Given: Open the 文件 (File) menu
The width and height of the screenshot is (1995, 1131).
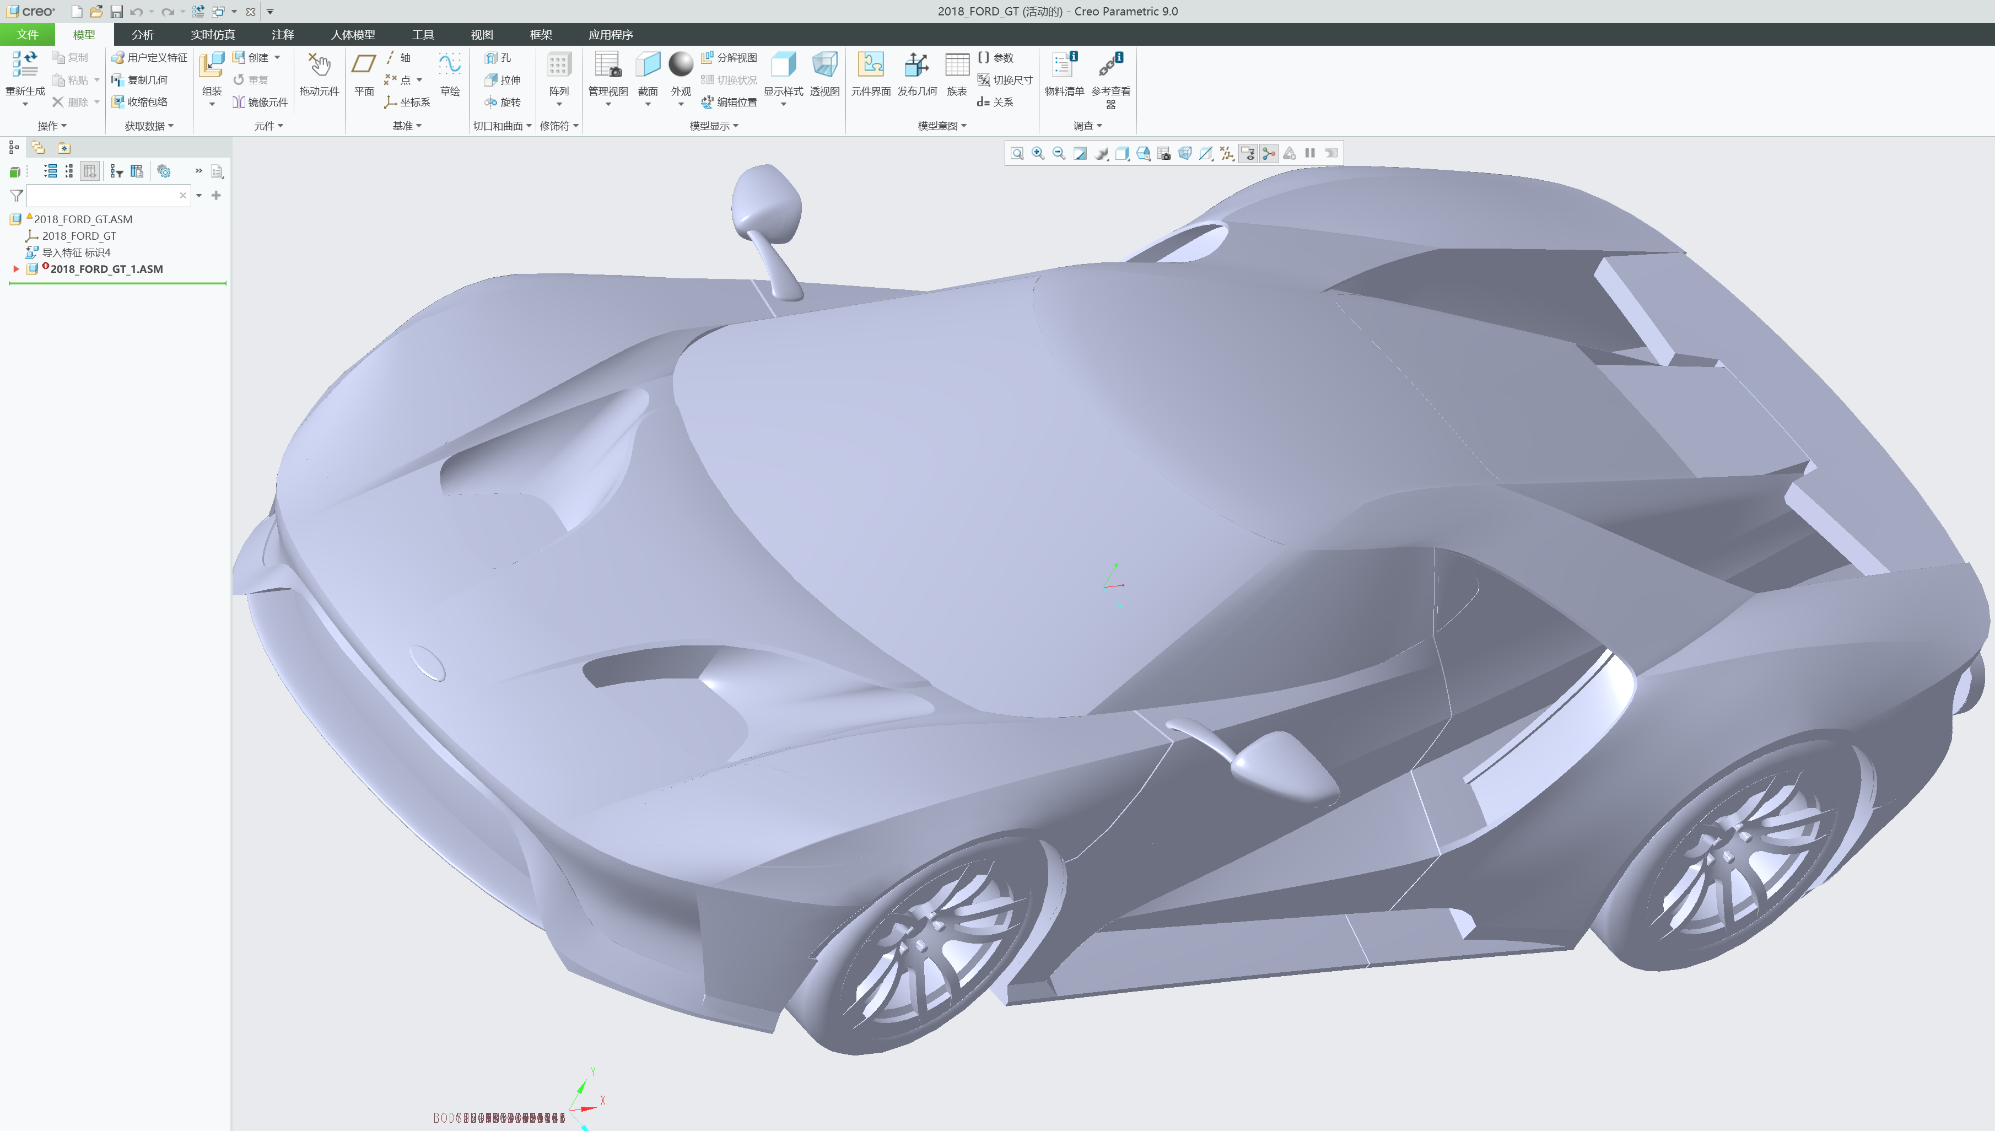Looking at the screenshot, I should click(27, 35).
